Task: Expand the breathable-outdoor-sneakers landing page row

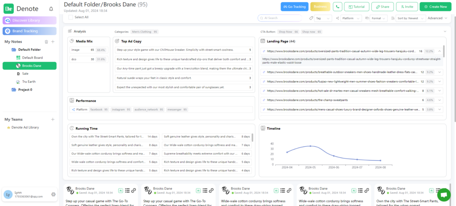Action: pos(439,72)
